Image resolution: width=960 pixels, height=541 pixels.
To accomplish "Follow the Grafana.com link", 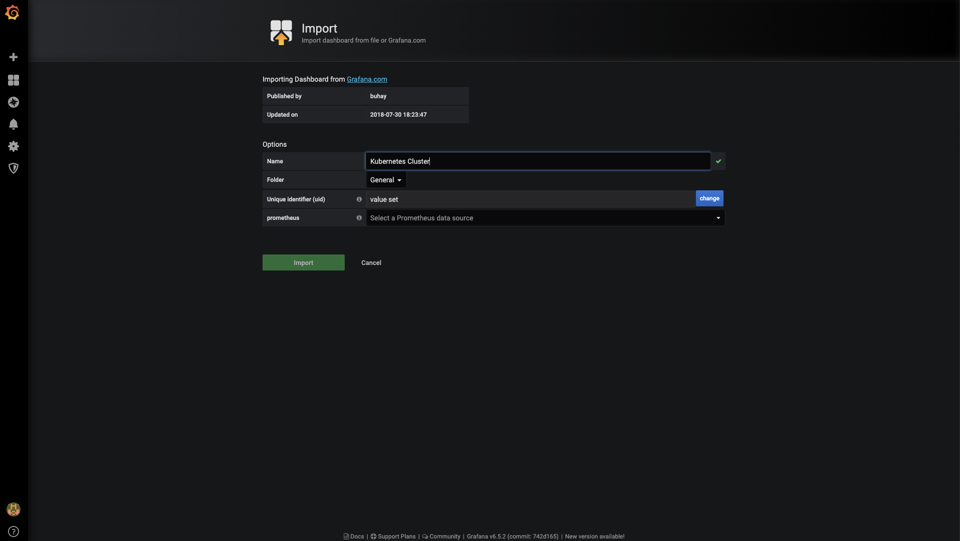I will (367, 79).
